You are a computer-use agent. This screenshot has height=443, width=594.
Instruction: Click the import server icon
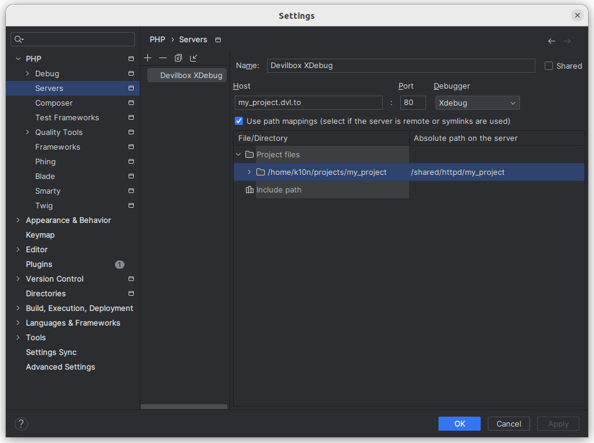194,58
